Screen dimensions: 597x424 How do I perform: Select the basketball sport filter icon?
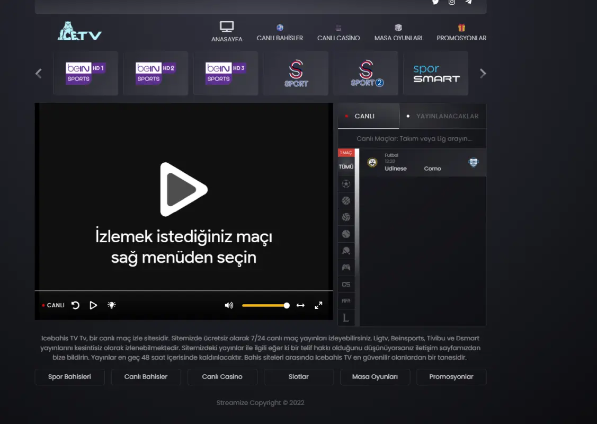click(x=346, y=200)
